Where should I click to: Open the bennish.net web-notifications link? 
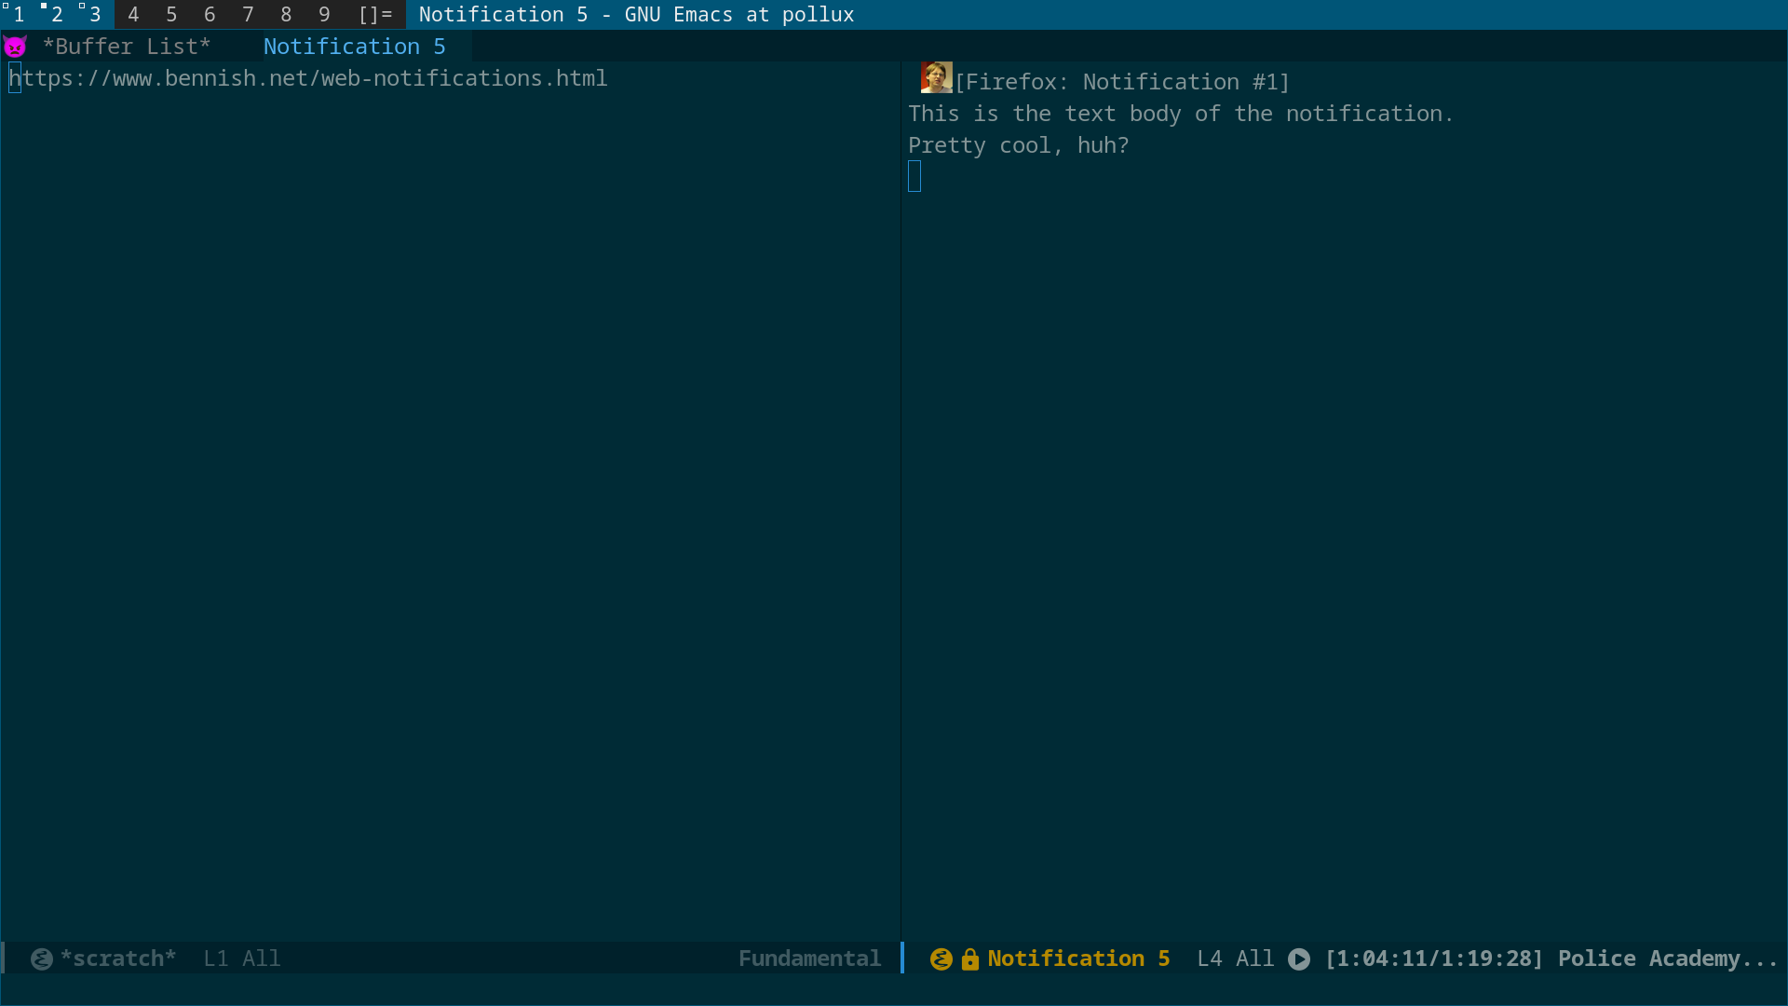click(x=308, y=78)
